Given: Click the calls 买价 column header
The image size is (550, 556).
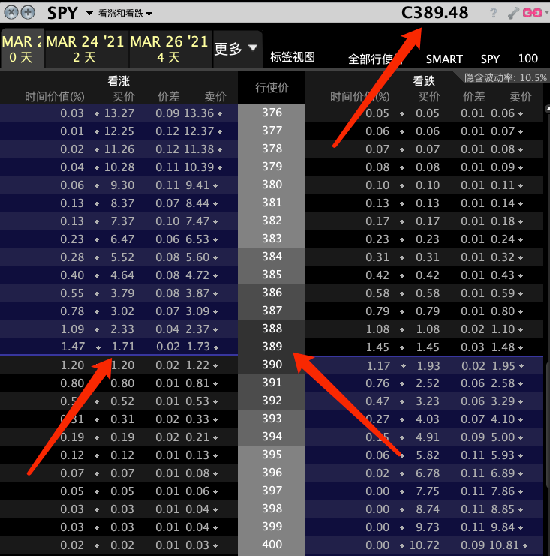Looking at the screenshot, I should [x=124, y=97].
